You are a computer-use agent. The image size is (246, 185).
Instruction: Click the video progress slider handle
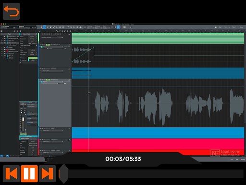coord(64,173)
